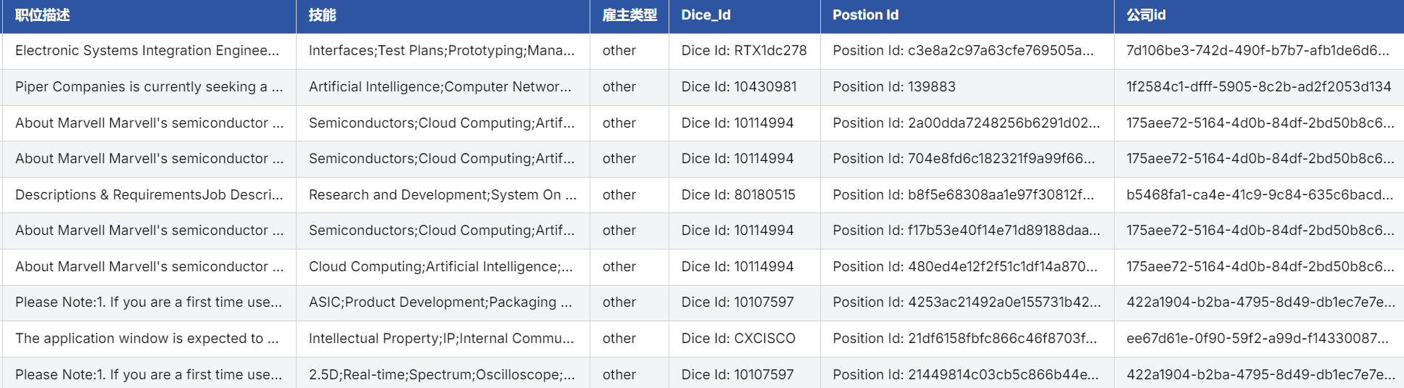The height and width of the screenshot is (388, 1404).
Task: Click the ASIC;Product Development;Packaging skills cell
Action: click(440, 302)
